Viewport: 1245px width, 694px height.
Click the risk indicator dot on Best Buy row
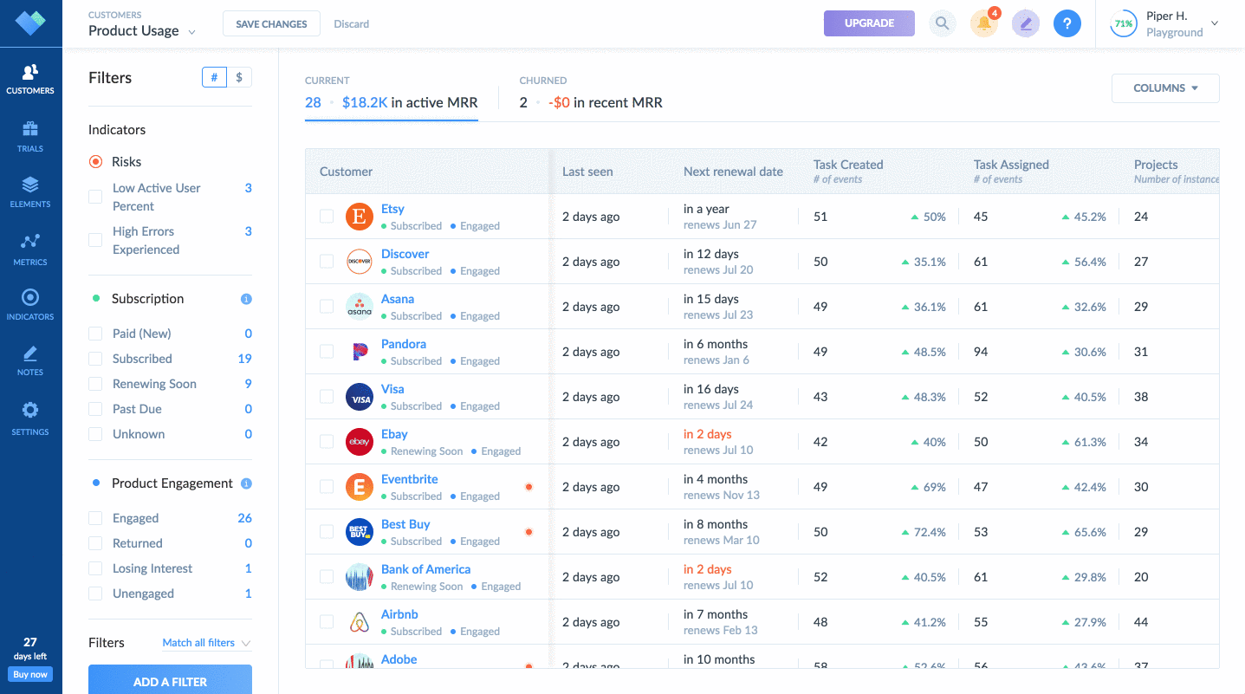point(528,532)
